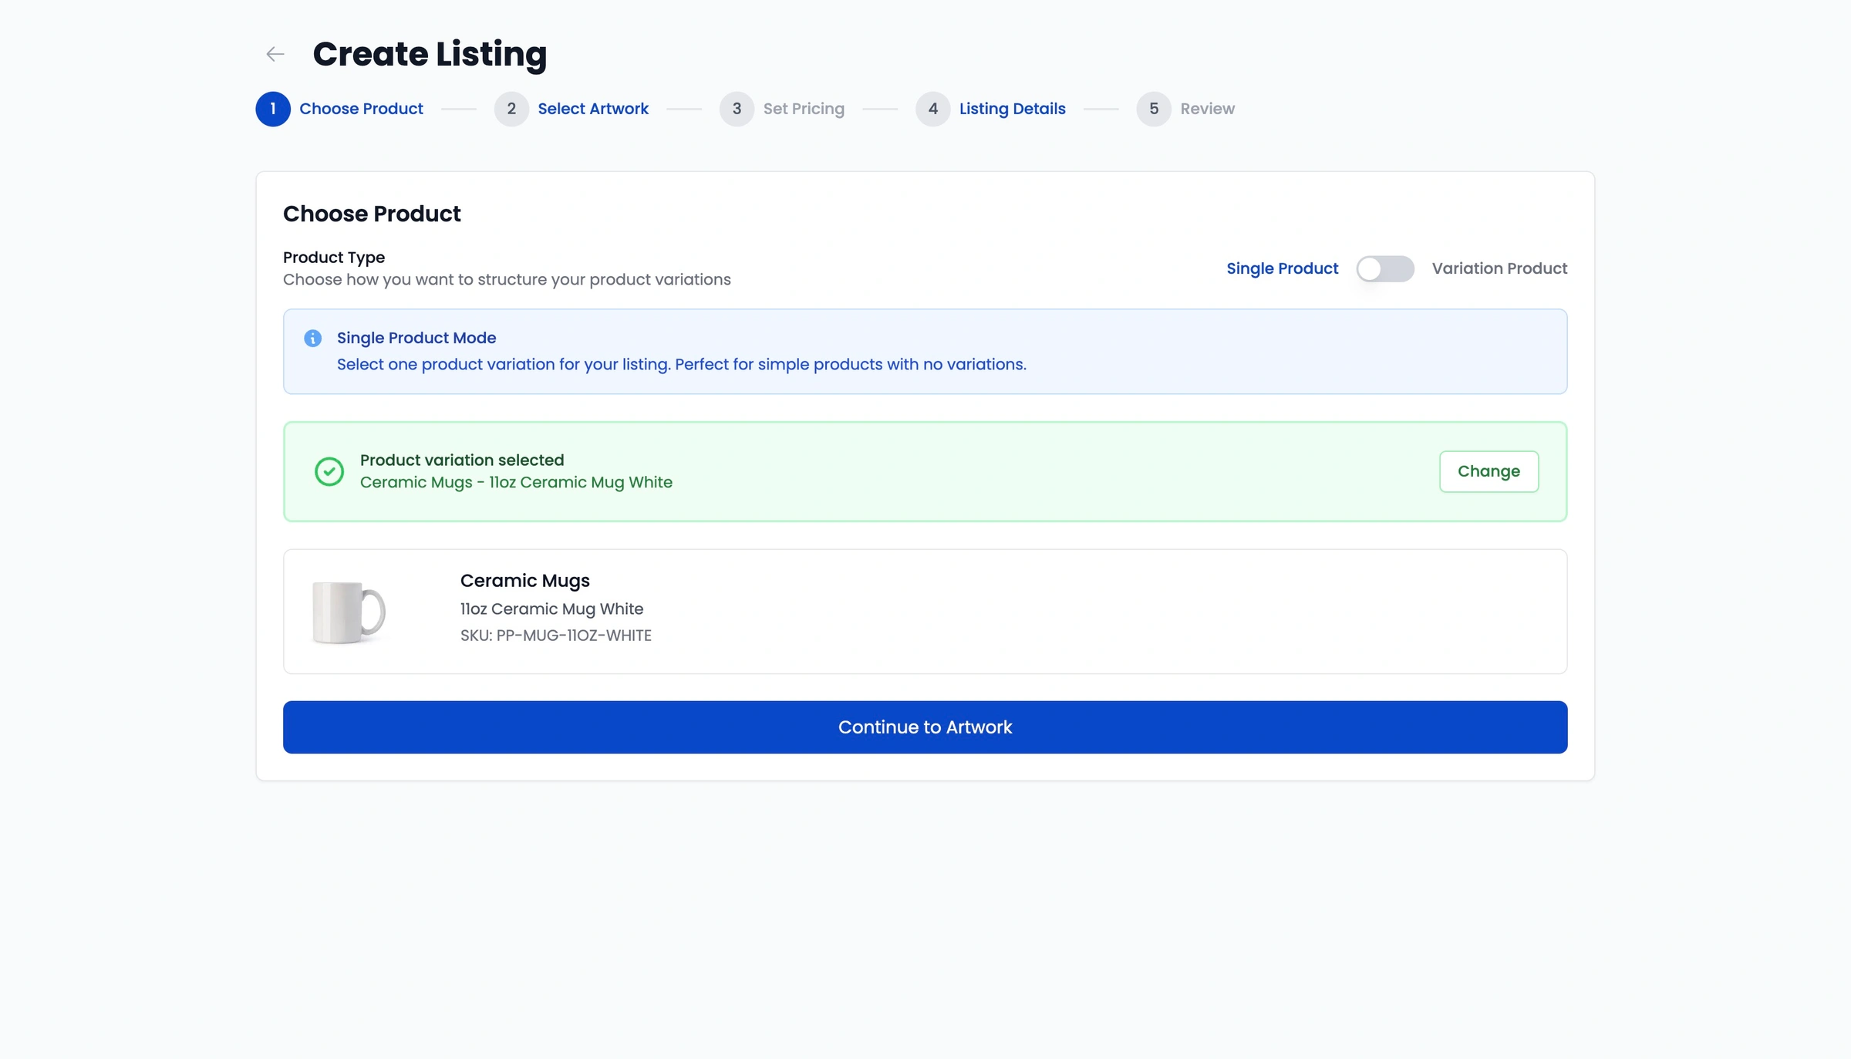Image resolution: width=1851 pixels, height=1059 pixels.
Task: Click step number 3 circle
Action: (x=737, y=109)
